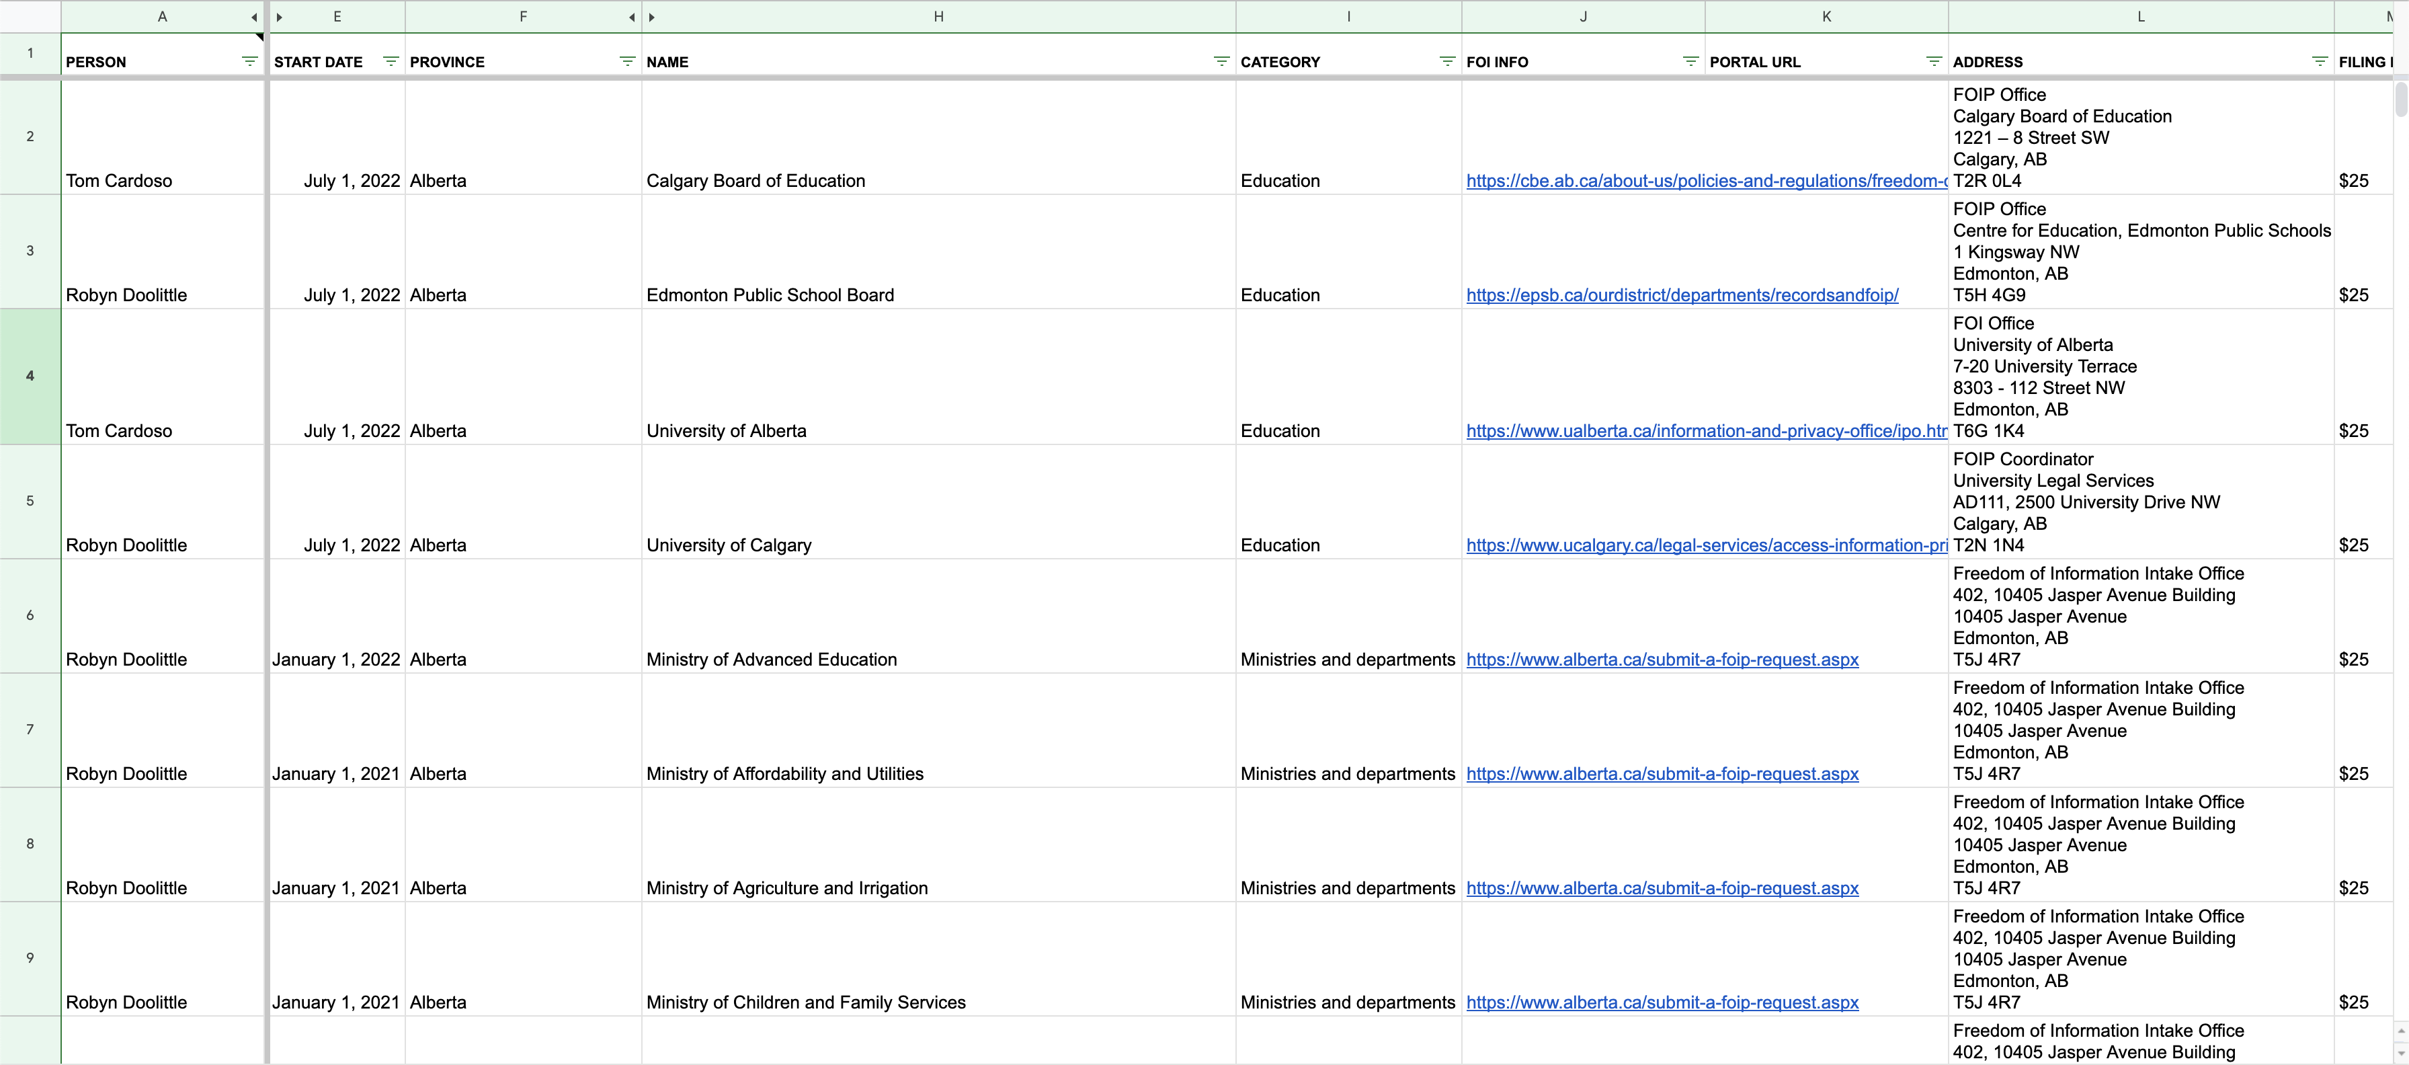This screenshot has width=2409, height=1065.
Task: Open the alberta.ca submit-a-foip-request link
Action: (x=1663, y=659)
